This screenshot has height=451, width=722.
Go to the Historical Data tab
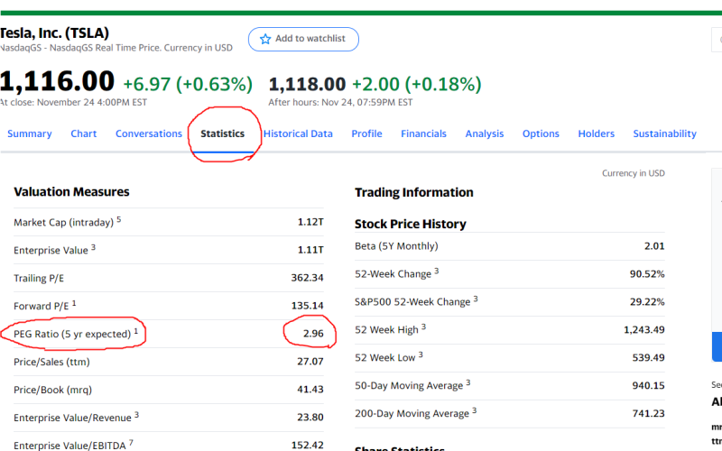(x=298, y=133)
